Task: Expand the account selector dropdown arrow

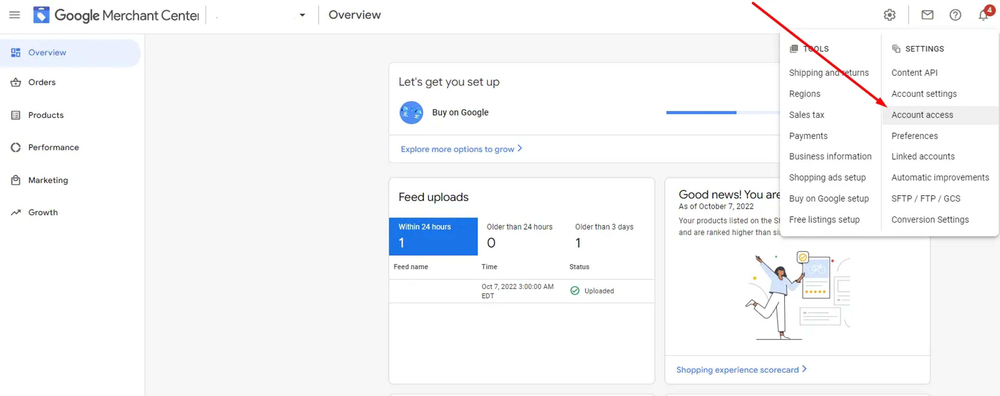Action: [302, 15]
